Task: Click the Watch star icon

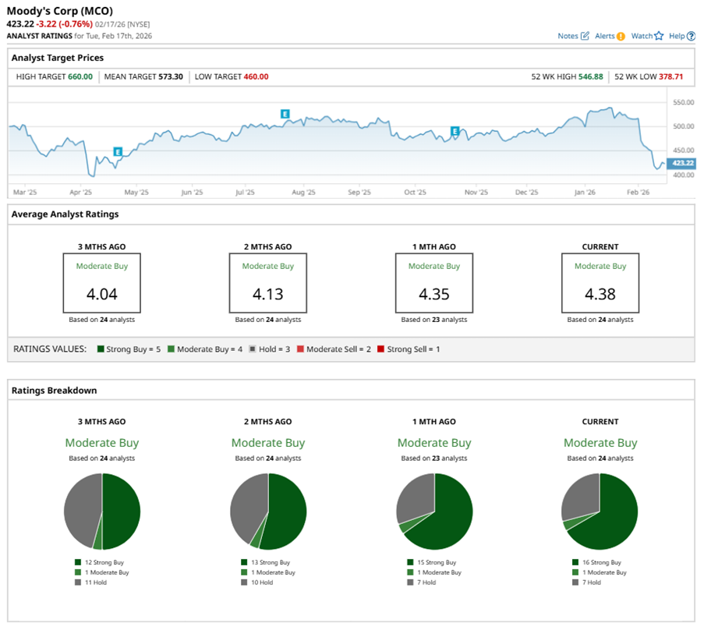Action: point(659,36)
